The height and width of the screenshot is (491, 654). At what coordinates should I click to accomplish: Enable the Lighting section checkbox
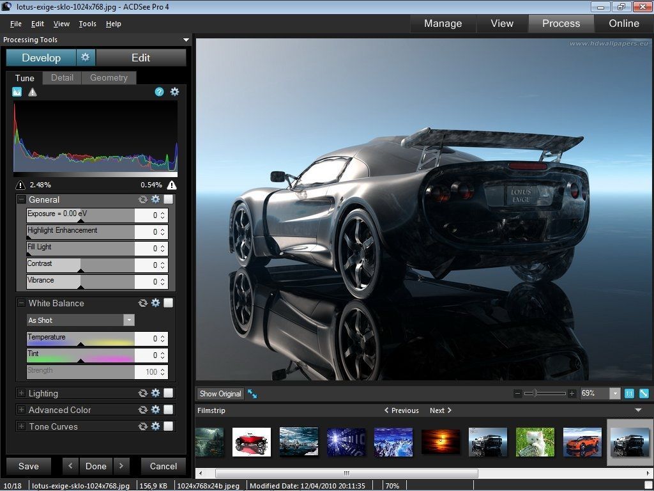(168, 393)
